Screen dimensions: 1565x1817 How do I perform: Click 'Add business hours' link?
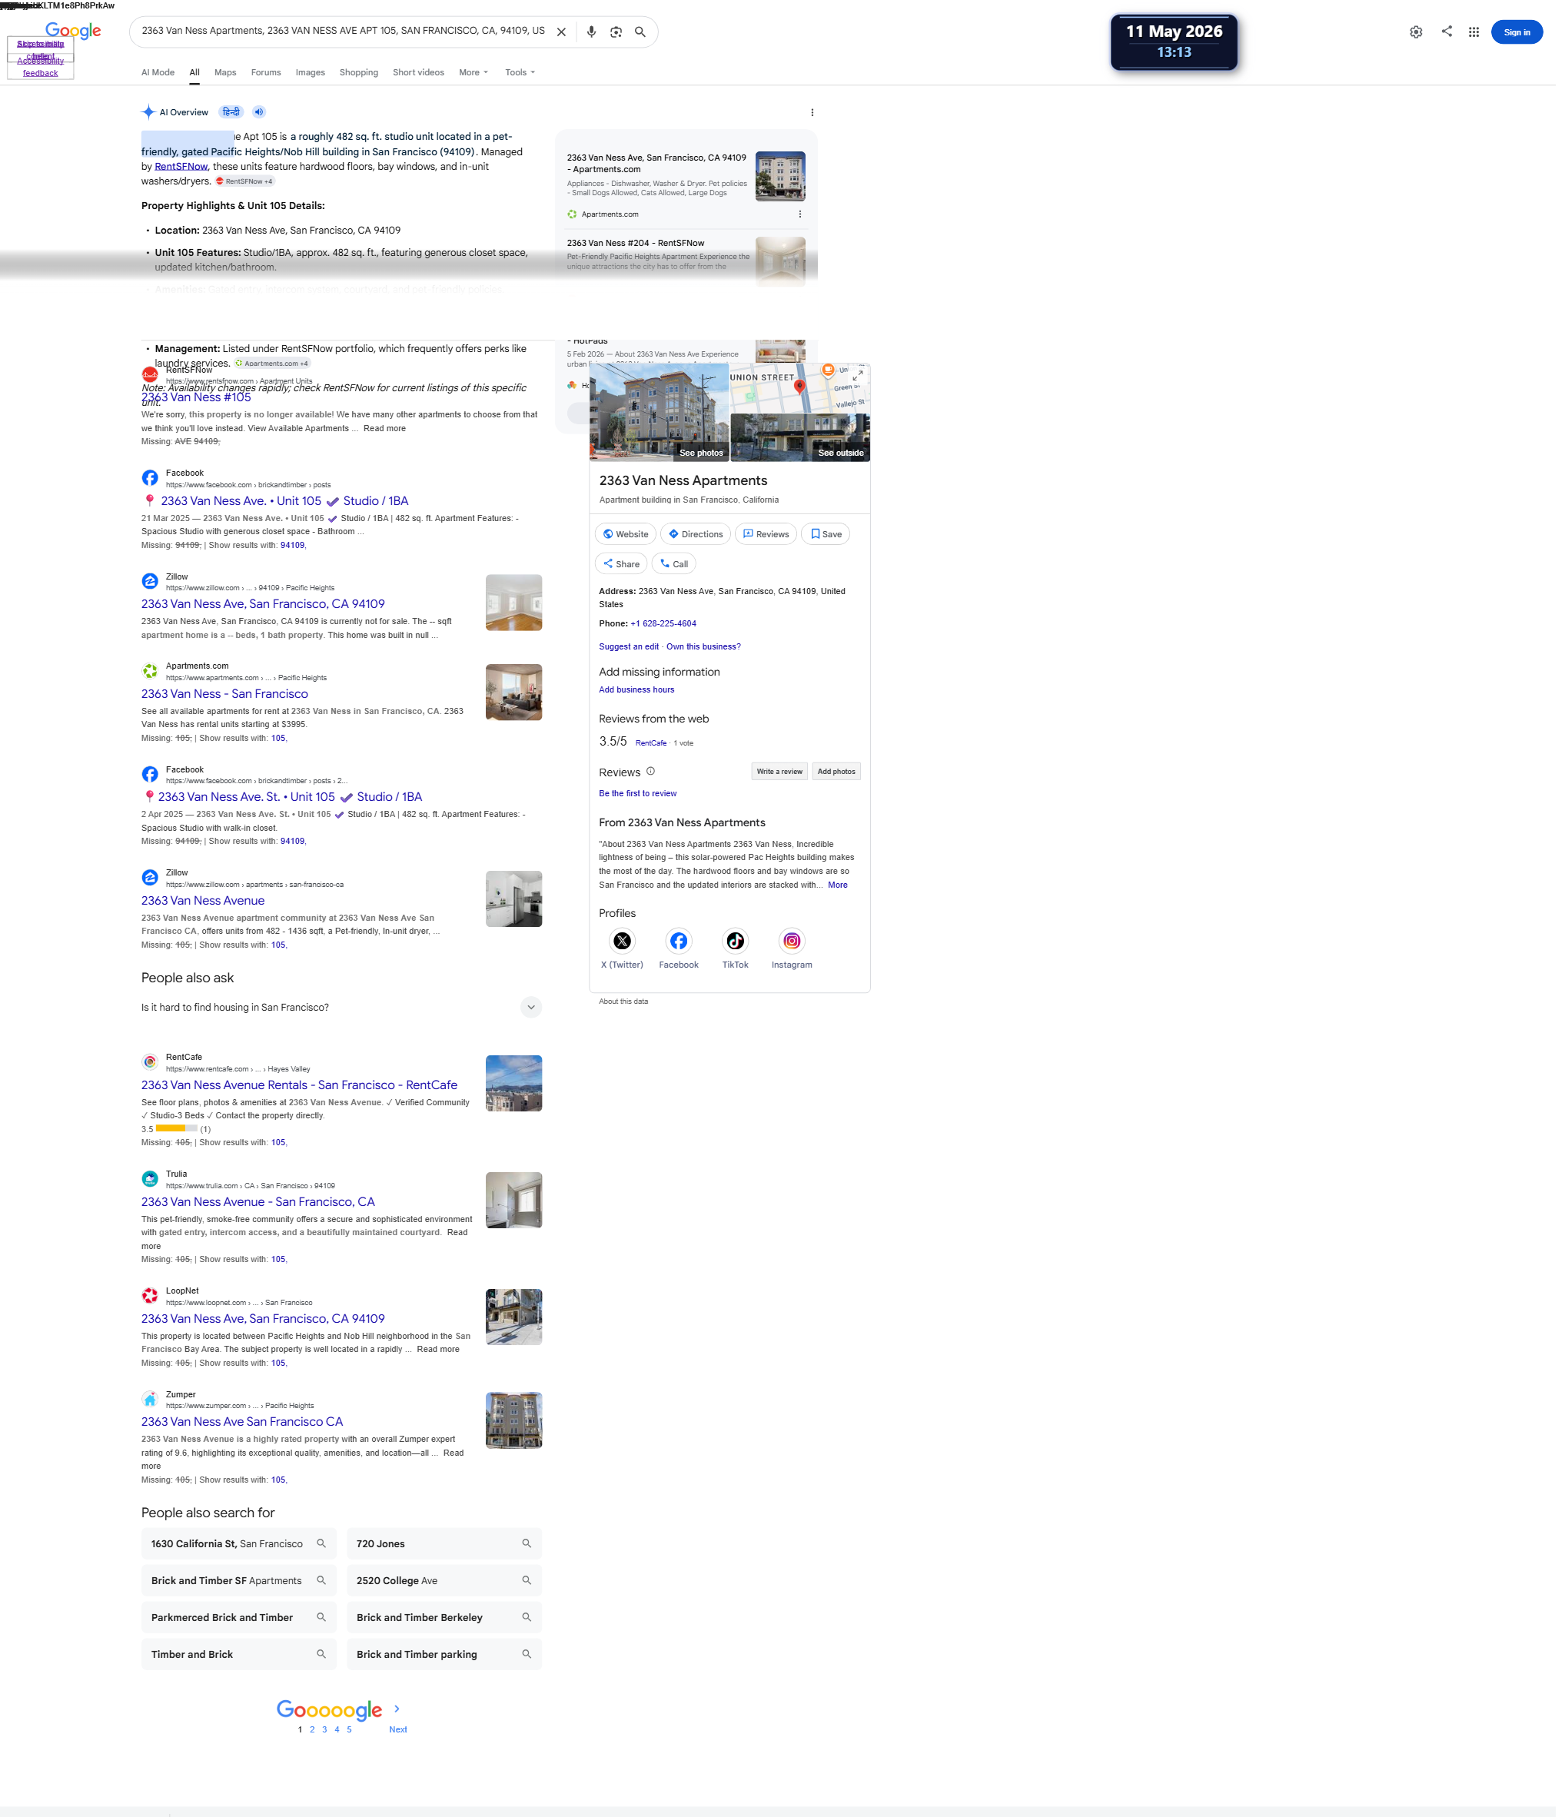tap(640, 693)
